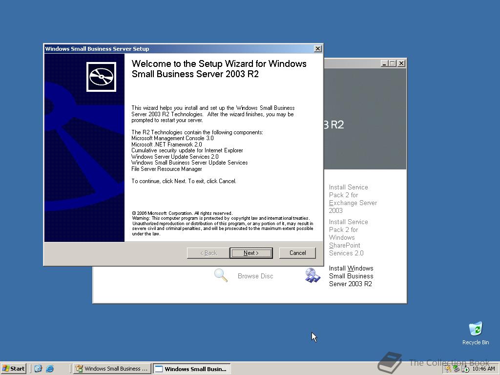The height and width of the screenshot is (375, 500).
Task: Click the text 'Microsoft Management Console 3.0'
Action: click(172, 138)
